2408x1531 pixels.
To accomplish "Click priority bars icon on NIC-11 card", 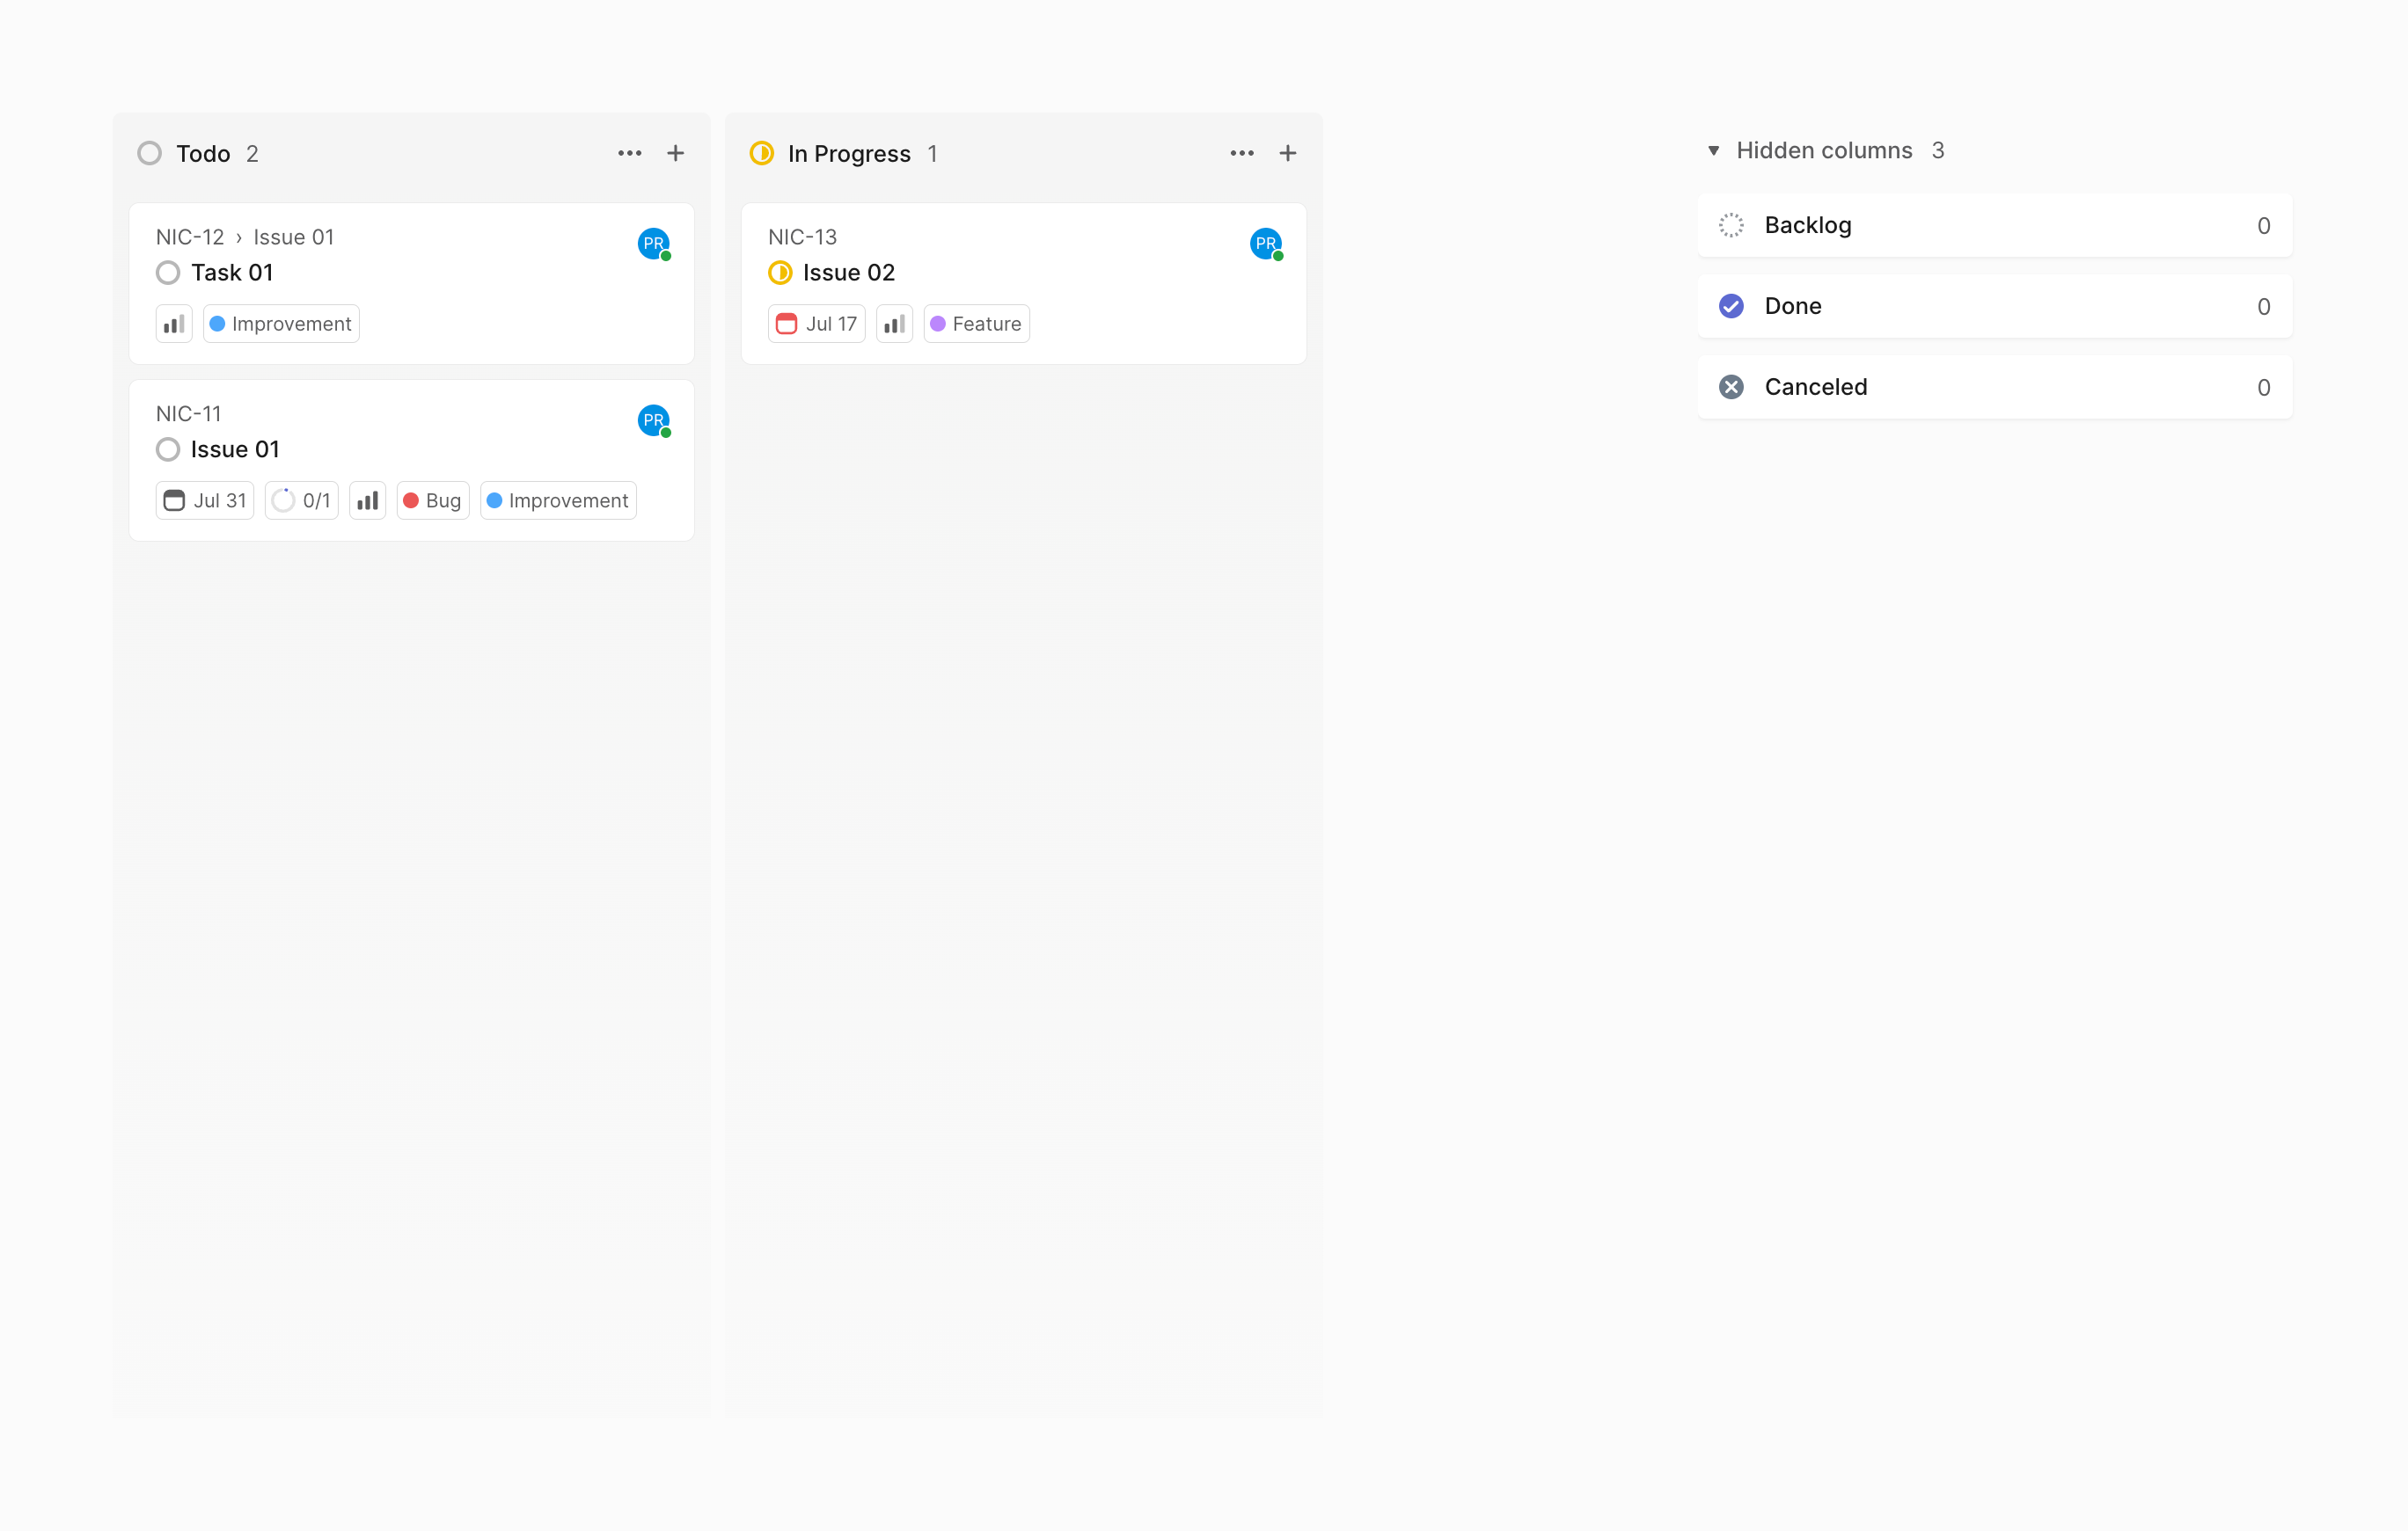I will coord(367,500).
